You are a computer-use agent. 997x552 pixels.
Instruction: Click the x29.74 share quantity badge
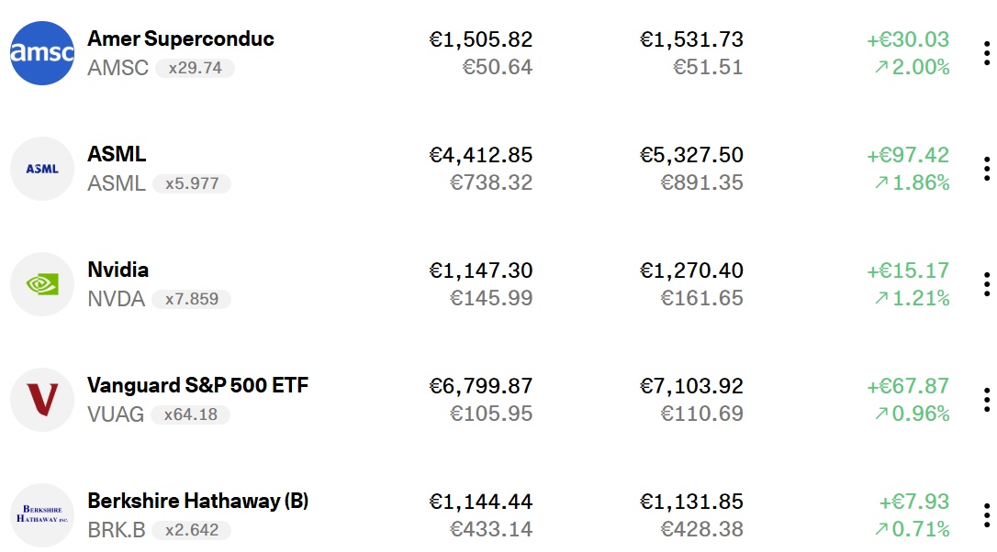click(x=195, y=68)
